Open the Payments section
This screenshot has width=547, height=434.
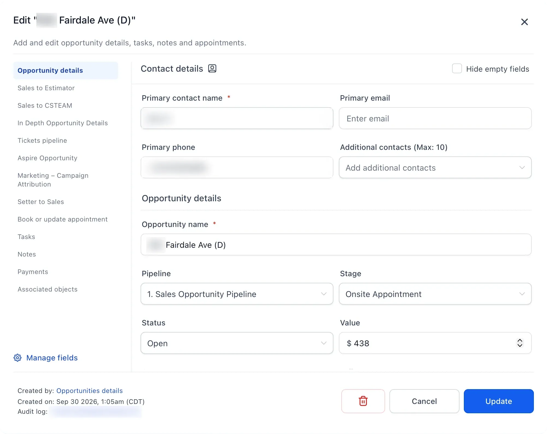[x=33, y=272]
